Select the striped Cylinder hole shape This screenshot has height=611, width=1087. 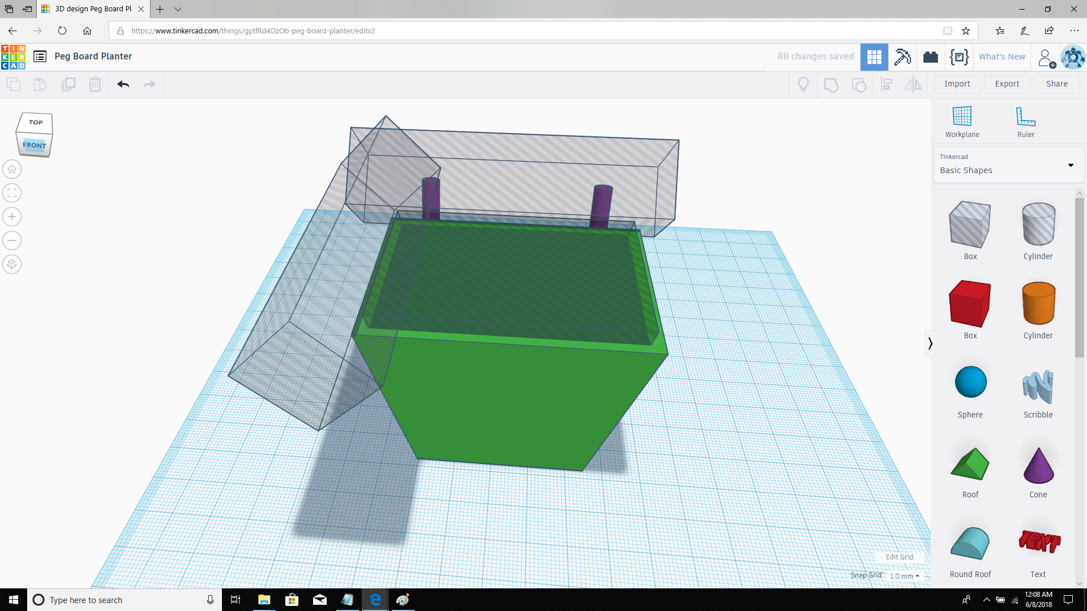1038,224
